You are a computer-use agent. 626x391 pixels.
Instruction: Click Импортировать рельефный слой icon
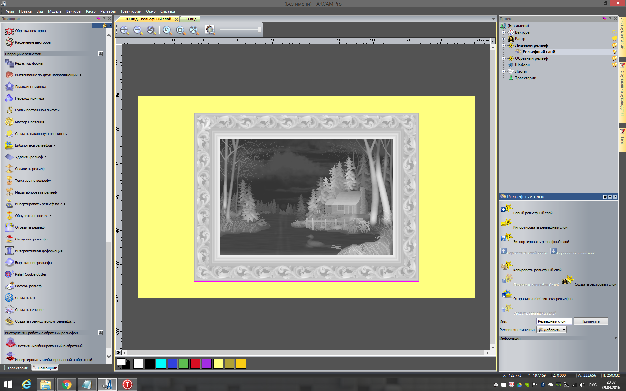coord(506,223)
